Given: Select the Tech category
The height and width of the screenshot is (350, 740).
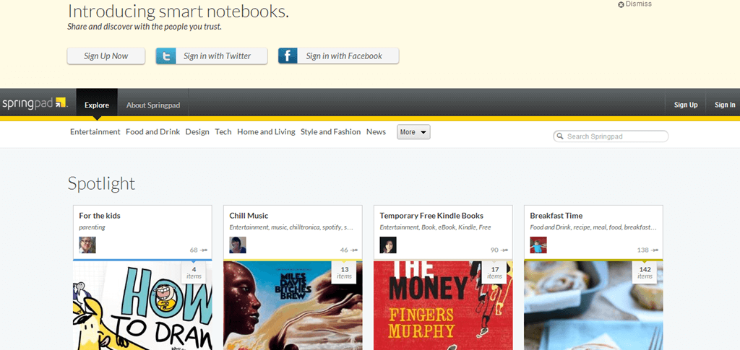Looking at the screenshot, I should click(223, 132).
